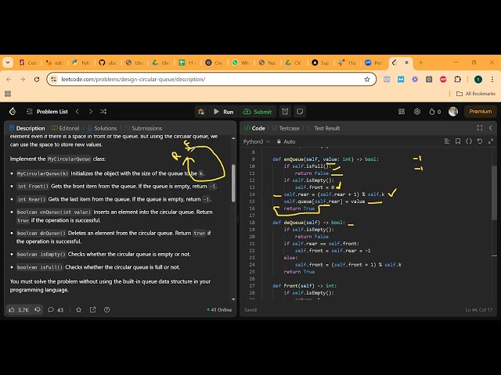The image size is (501, 375).
Task: Click the Auto lock indicator
Action: pyautogui.click(x=286, y=141)
